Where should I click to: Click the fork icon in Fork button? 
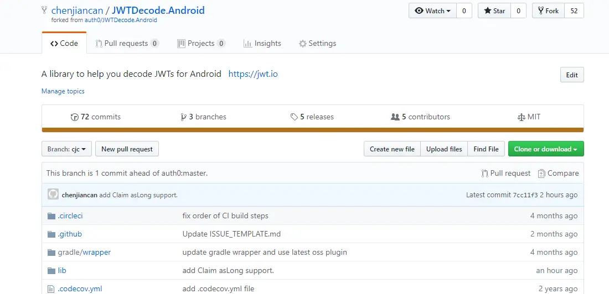point(541,11)
